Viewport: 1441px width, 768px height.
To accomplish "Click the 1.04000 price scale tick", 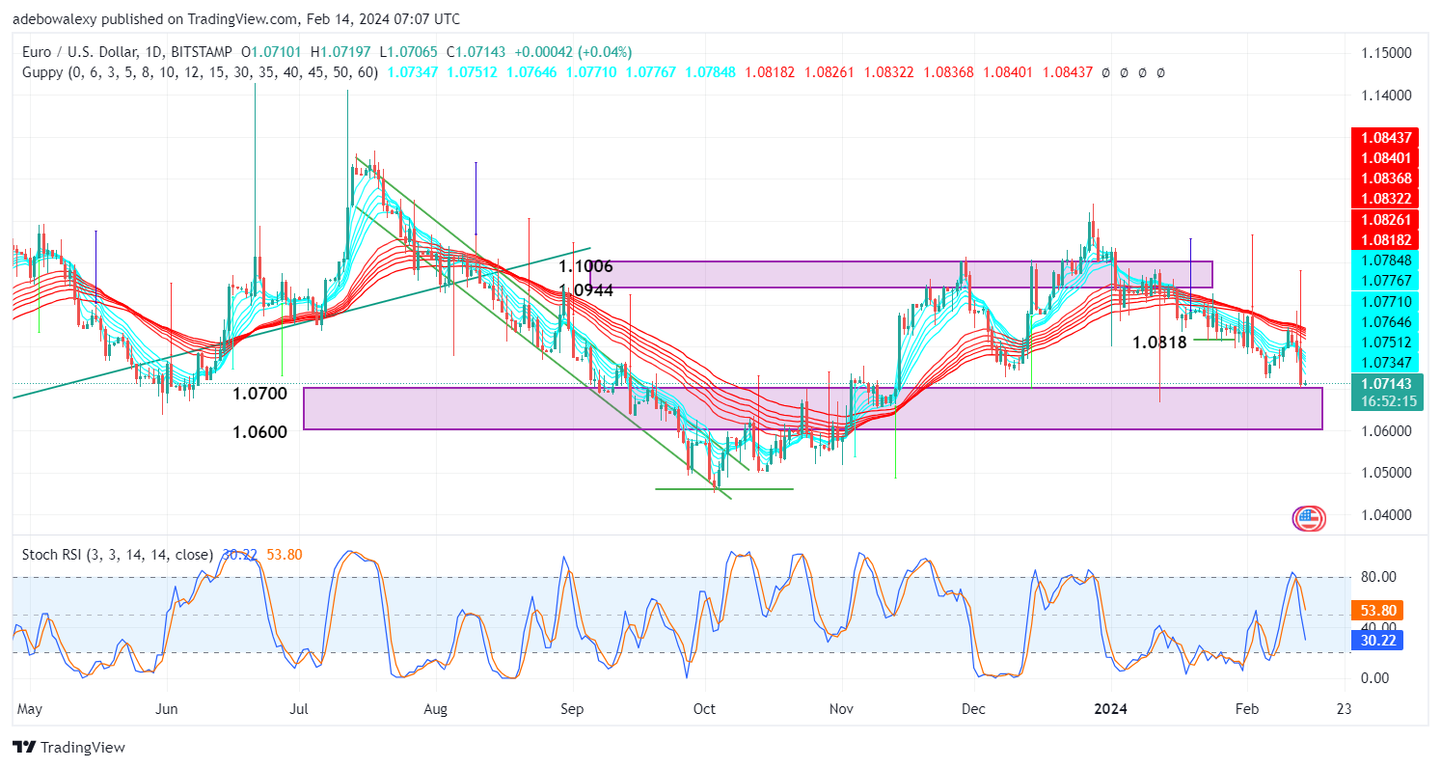I will (x=1387, y=514).
